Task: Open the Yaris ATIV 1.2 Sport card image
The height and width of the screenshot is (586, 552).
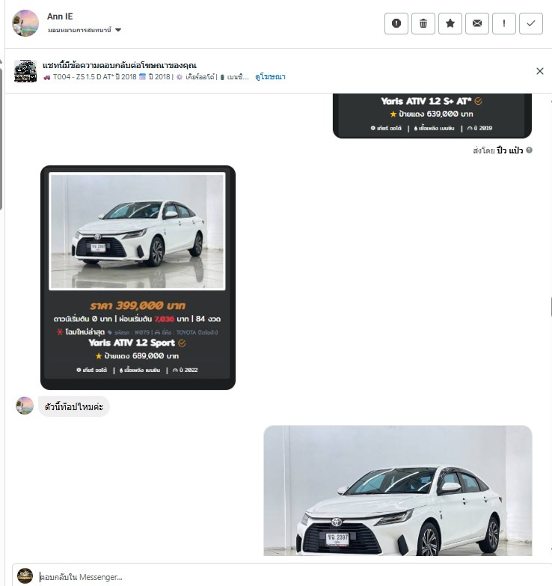Action: coord(137,231)
